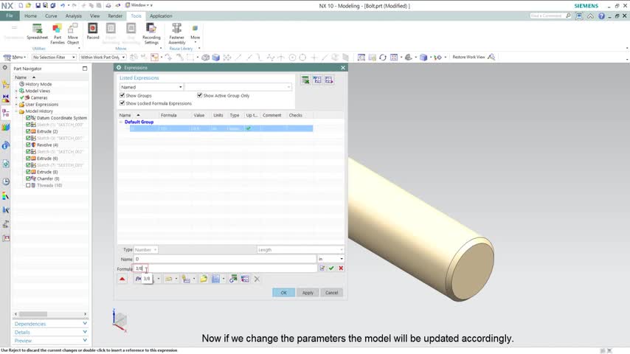Uncheck Chamfer (9) feature checkbox
Screen dimensions: 630x354
(x=28, y=178)
